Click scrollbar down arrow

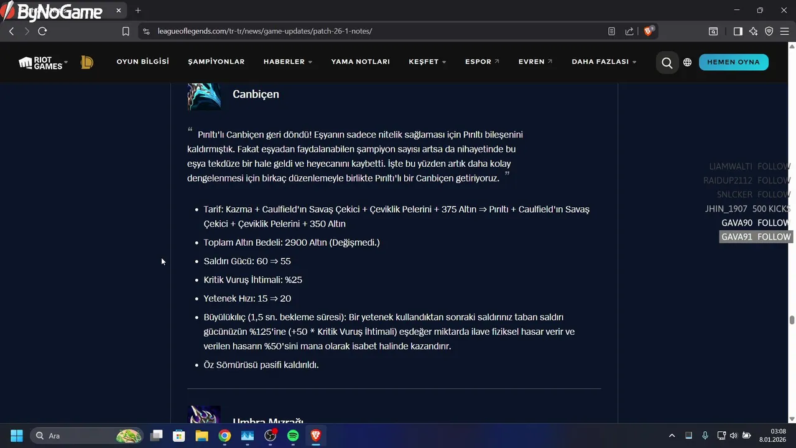[792, 419]
